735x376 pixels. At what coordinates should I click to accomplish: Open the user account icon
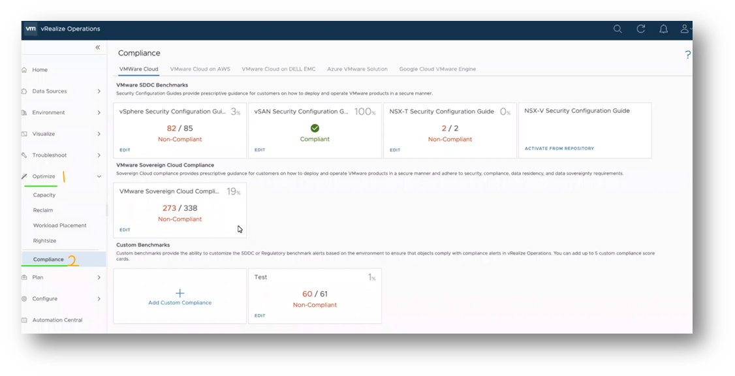click(x=684, y=29)
